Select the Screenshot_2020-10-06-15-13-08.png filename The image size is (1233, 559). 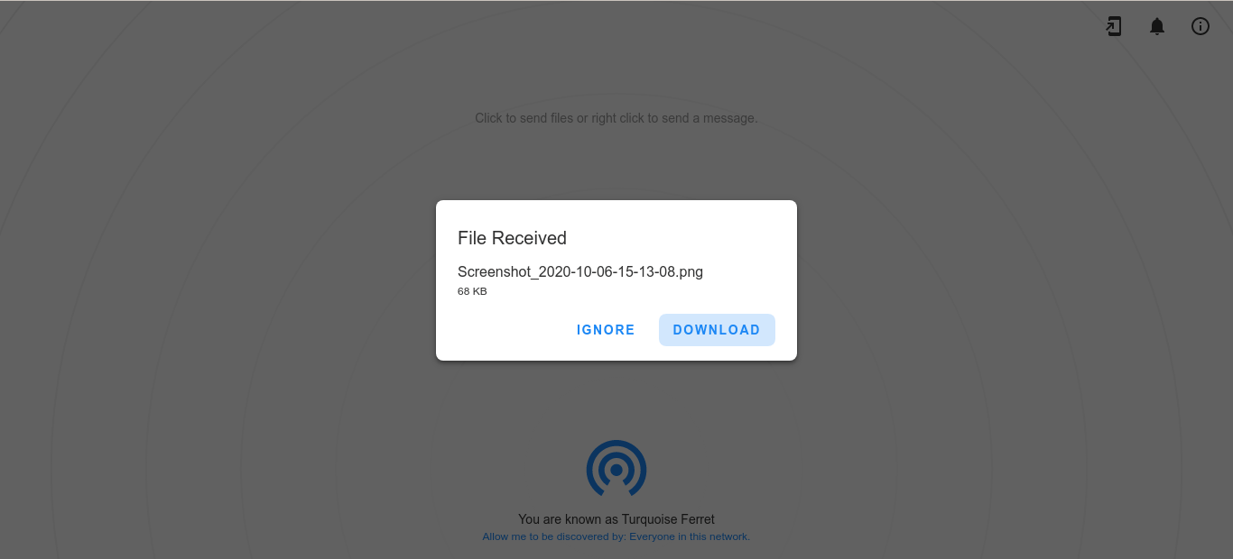tap(580, 271)
